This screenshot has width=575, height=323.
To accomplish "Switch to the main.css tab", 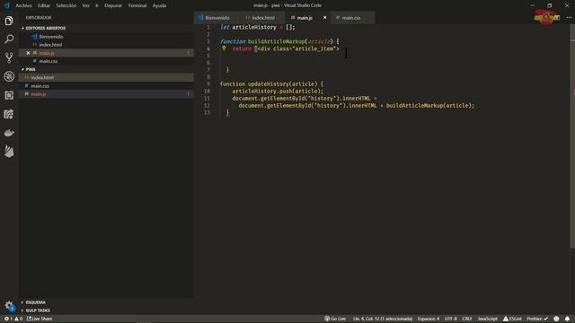I will coord(351,18).
